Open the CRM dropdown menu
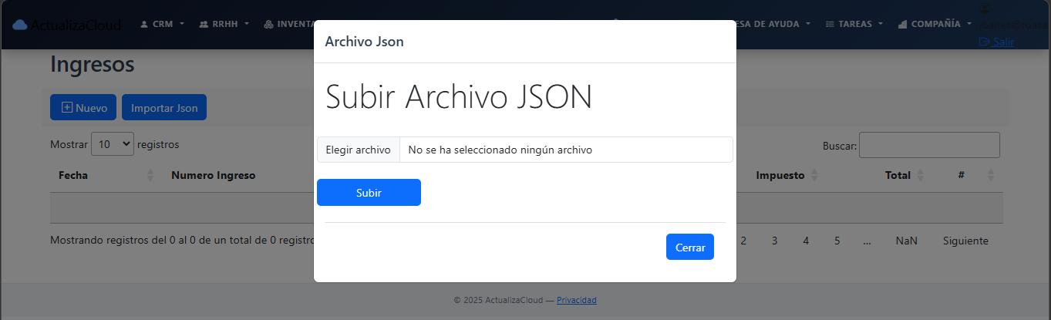Image resolution: width=1051 pixels, height=320 pixels. [162, 24]
